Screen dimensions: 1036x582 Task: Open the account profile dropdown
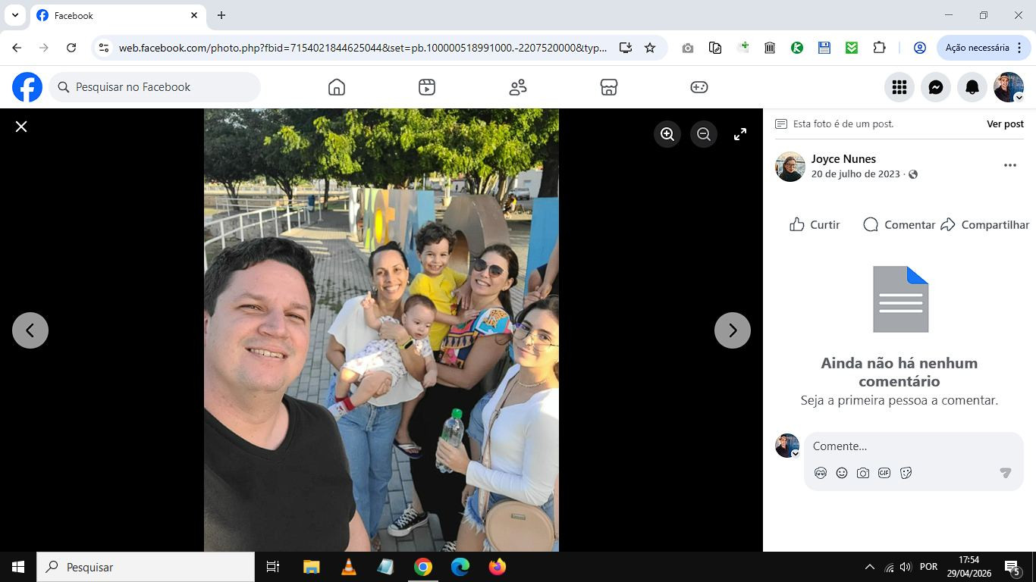pyautogui.click(x=1009, y=87)
